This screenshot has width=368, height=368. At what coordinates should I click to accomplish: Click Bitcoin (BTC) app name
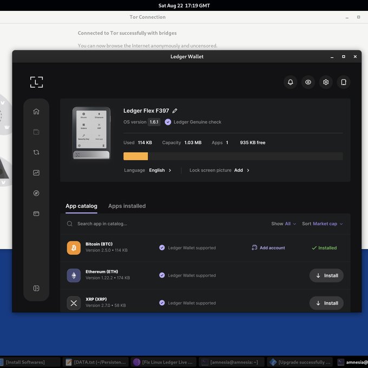click(99, 244)
